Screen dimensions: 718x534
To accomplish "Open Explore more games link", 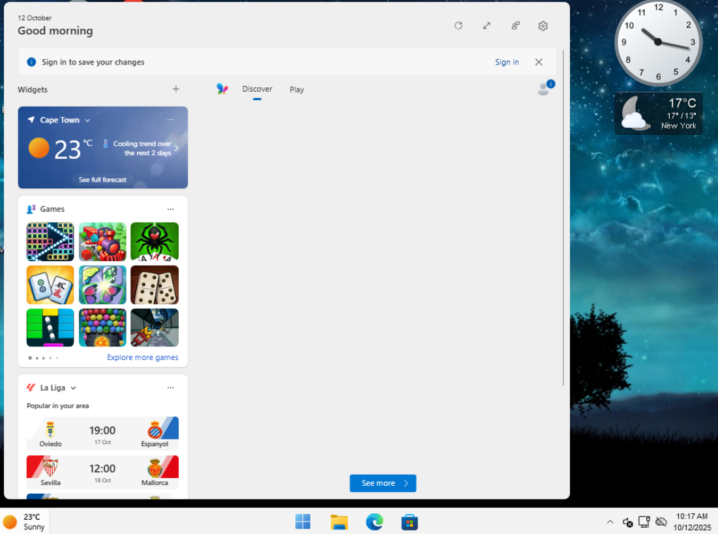I will click(x=142, y=358).
